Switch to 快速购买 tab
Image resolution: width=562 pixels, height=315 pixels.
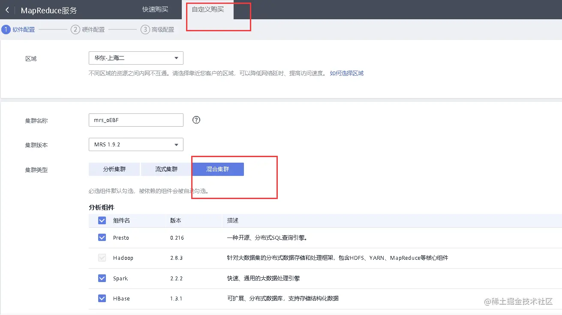pyautogui.click(x=155, y=9)
